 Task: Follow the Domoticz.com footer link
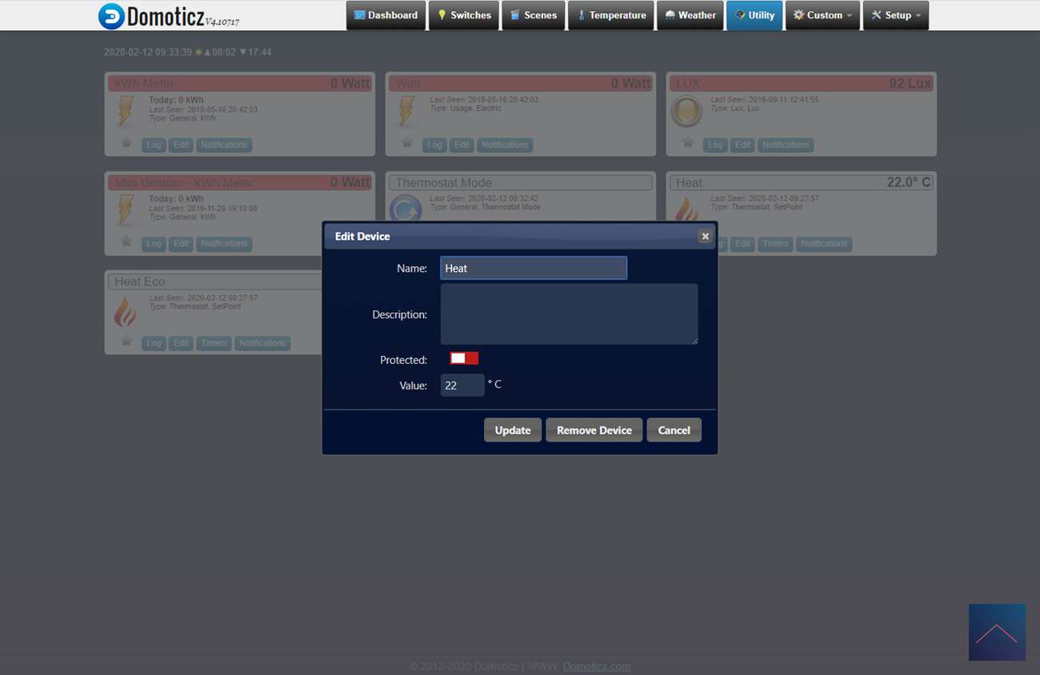pyautogui.click(x=596, y=666)
